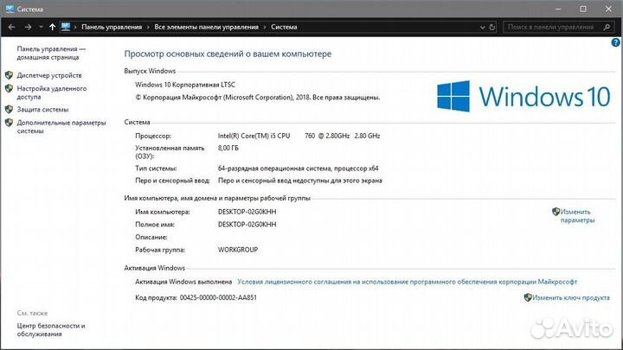623x350 pixels.
Task: Open recent locations dropdown arrow
Action: point(41,27)
